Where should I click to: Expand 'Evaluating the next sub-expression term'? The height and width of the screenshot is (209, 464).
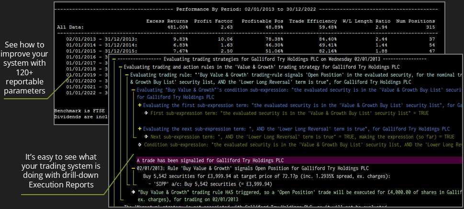140,128
